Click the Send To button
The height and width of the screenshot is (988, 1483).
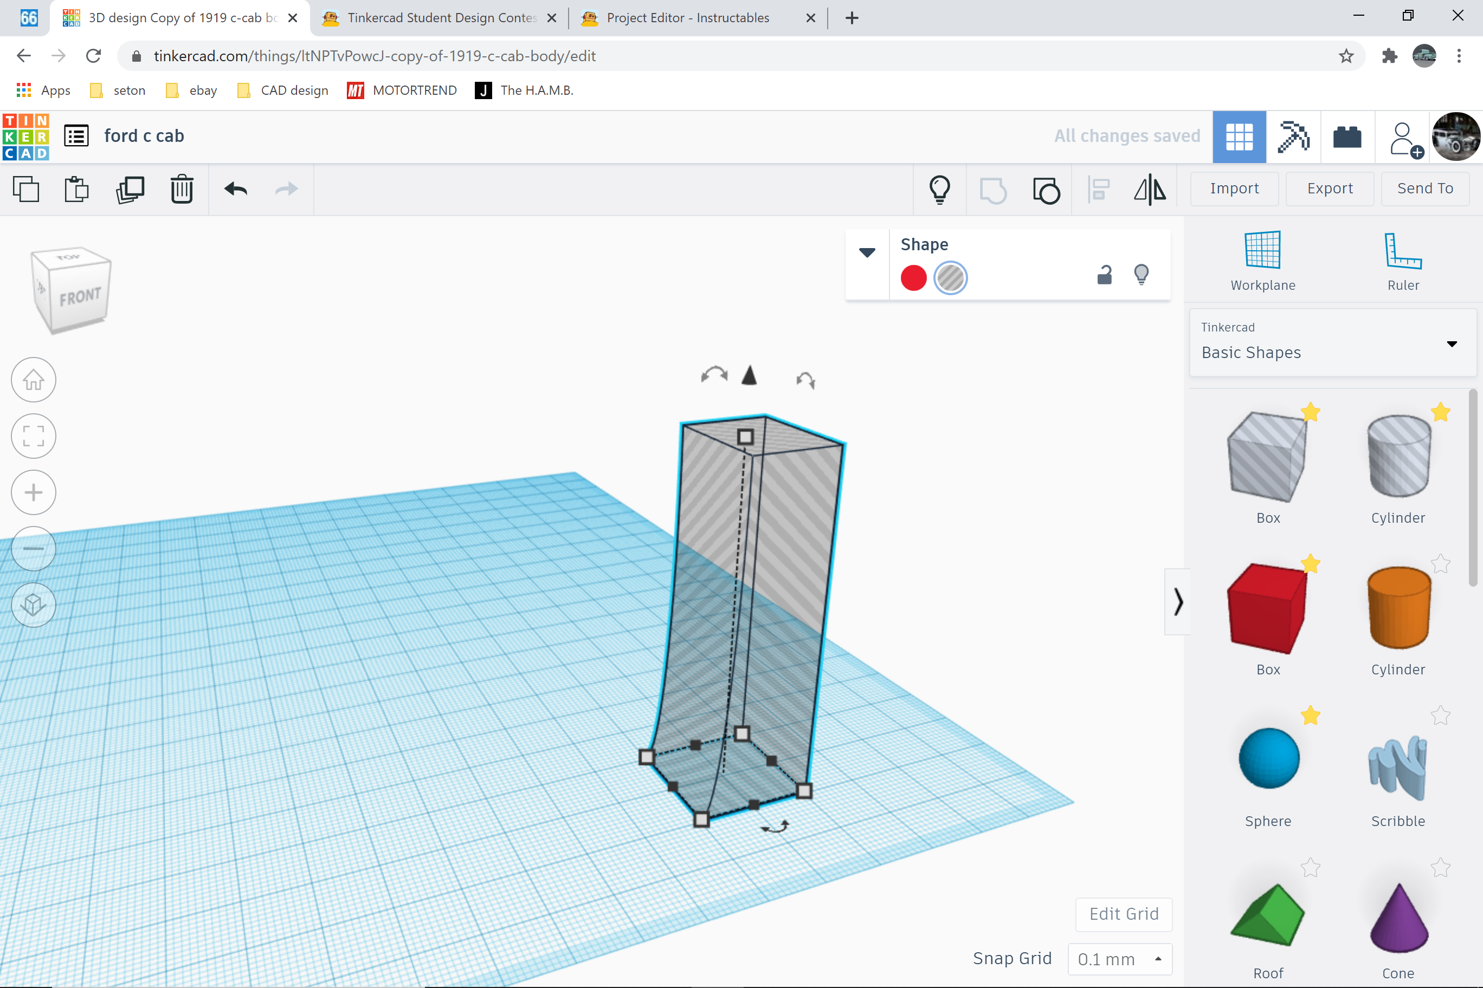pyautogui.click(x=1425, y=188)
